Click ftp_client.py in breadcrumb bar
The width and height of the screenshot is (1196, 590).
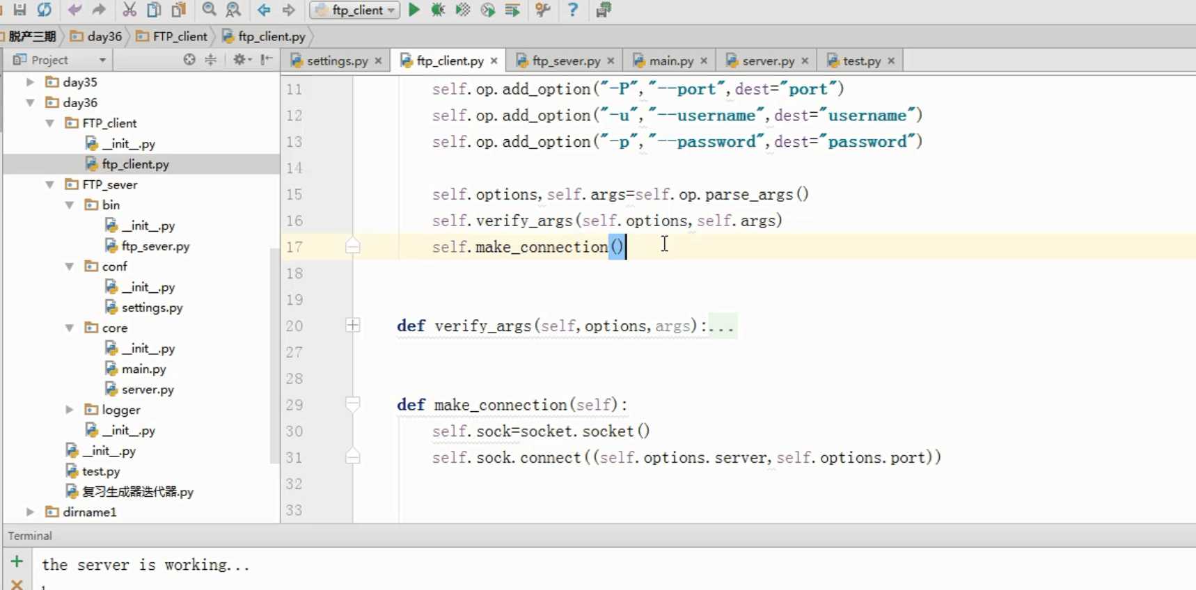[264, 36]
